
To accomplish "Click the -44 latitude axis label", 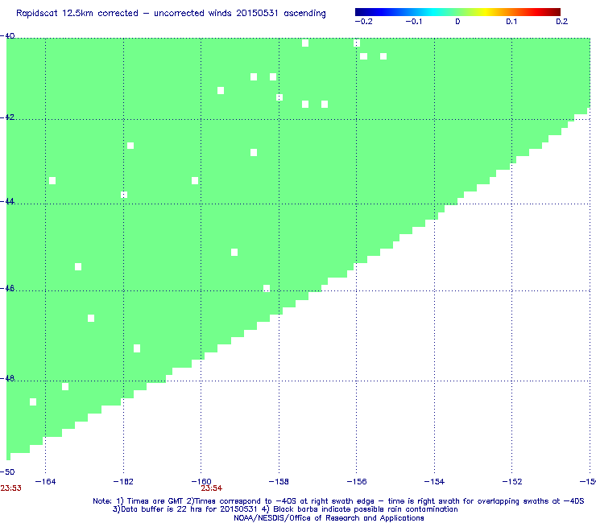I will (7, 201).
